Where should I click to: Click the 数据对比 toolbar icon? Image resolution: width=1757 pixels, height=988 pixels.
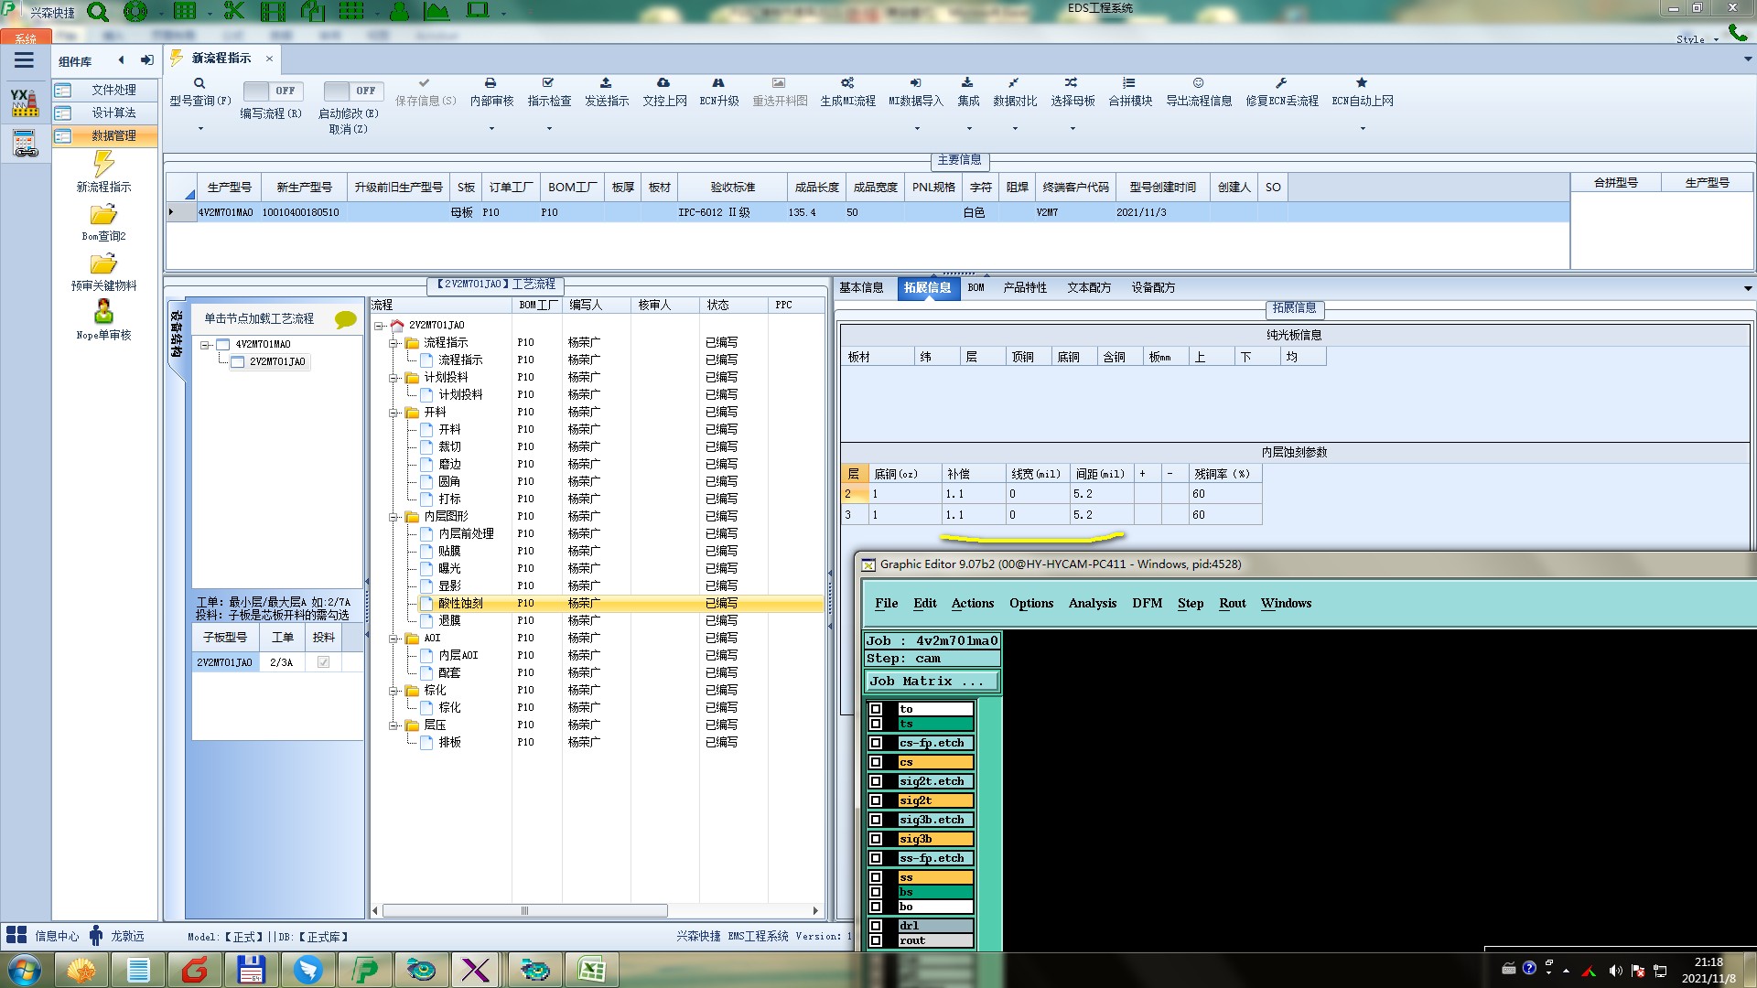[x=1014, y=83]
